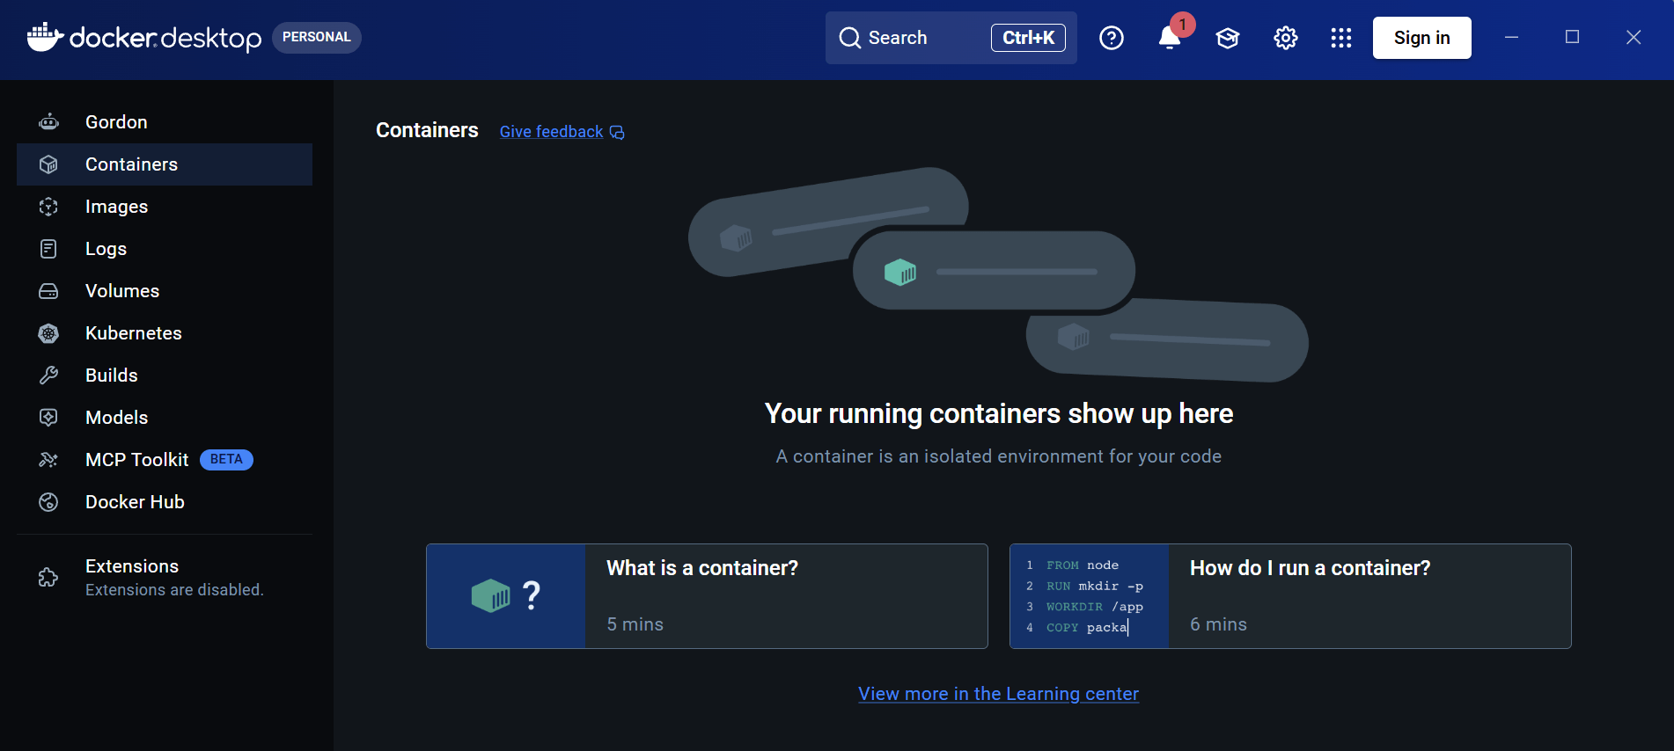Open the help question mark icon

click(x=1112, y=38)
